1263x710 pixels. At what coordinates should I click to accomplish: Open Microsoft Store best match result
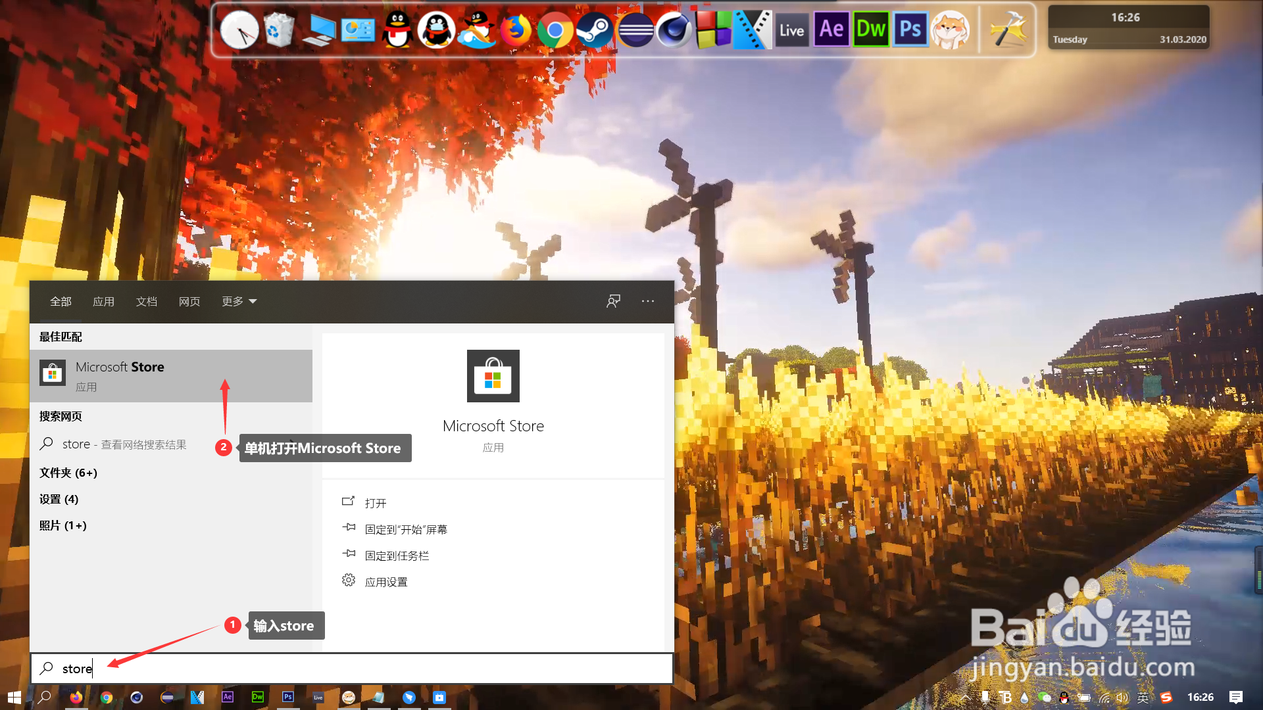click(x=171, y=375)
